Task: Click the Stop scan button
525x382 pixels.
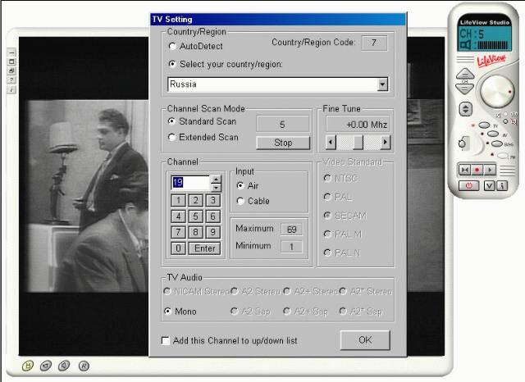Action: point(283,143)
